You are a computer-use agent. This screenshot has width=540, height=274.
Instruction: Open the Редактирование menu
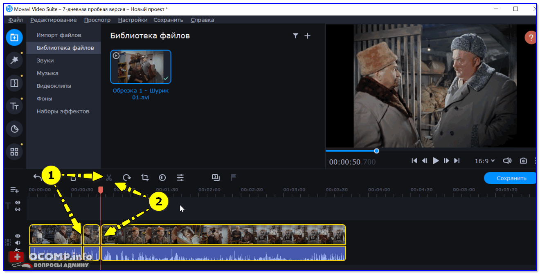point(53,20)
